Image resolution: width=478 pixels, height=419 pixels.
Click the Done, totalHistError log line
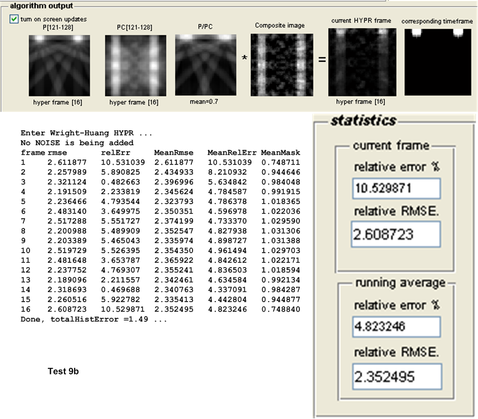point(93,320)
